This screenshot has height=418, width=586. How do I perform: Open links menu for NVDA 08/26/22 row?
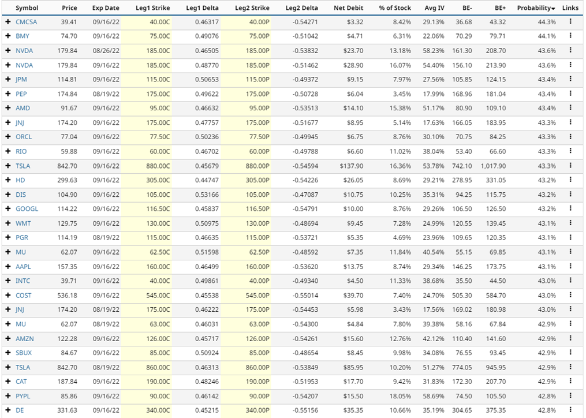tap(570, 50)
